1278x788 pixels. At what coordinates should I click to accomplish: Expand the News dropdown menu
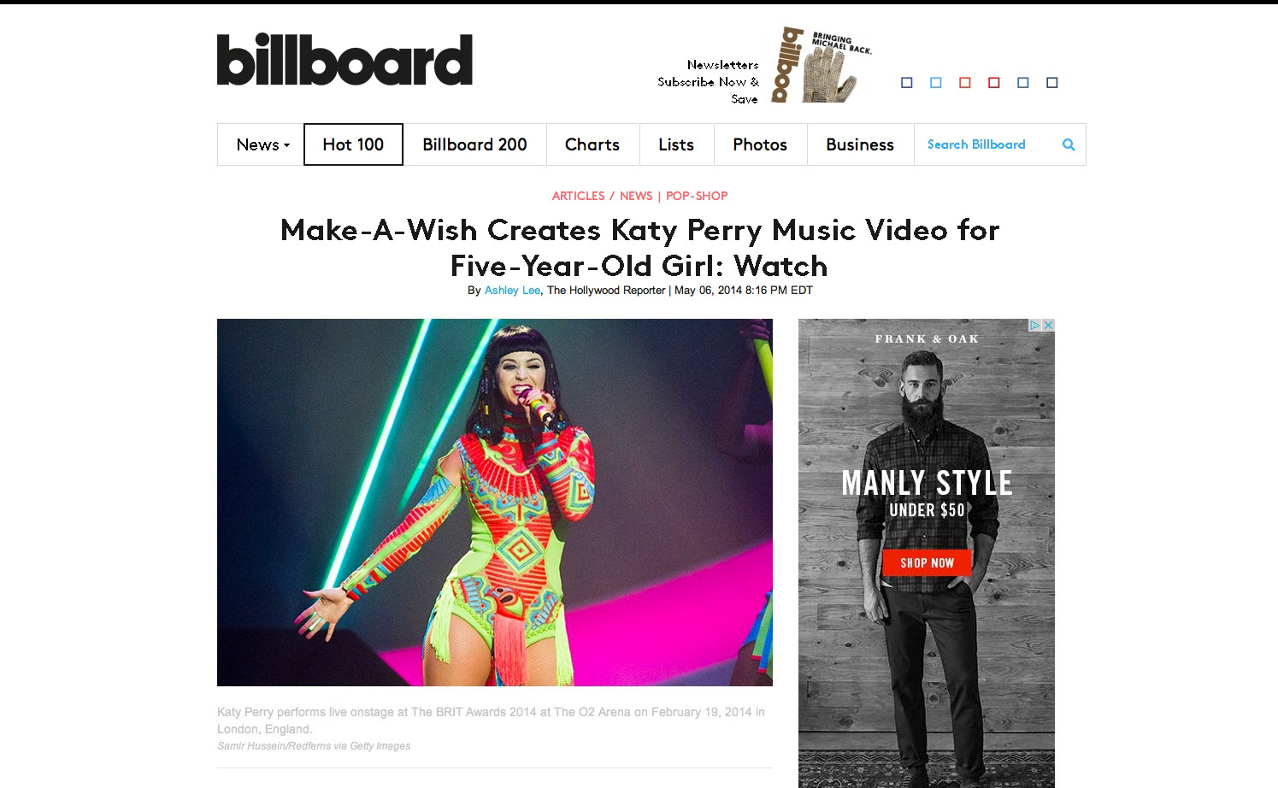tap(262, 144)
